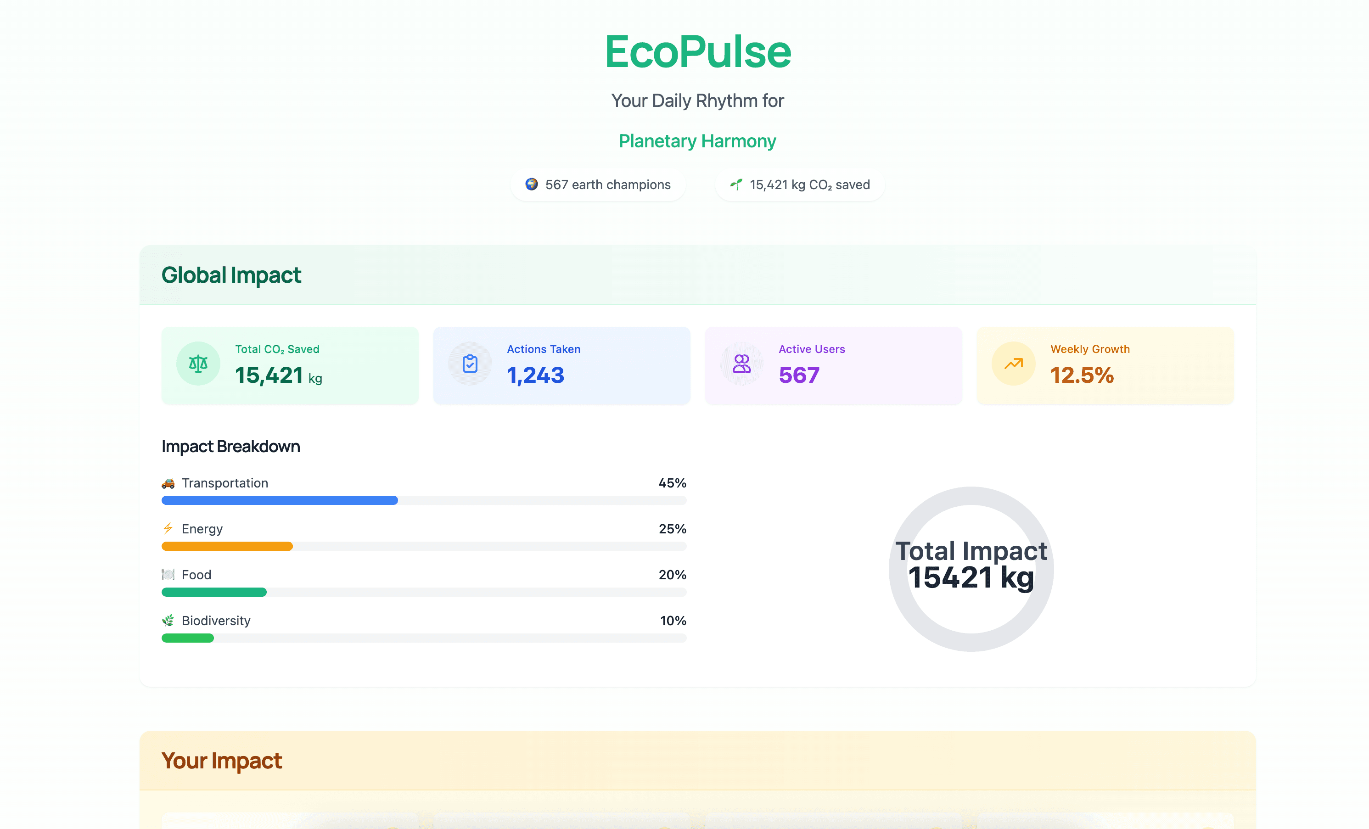Click the Energy progress bar
The image size is (1369, 829).
point(424,546)
